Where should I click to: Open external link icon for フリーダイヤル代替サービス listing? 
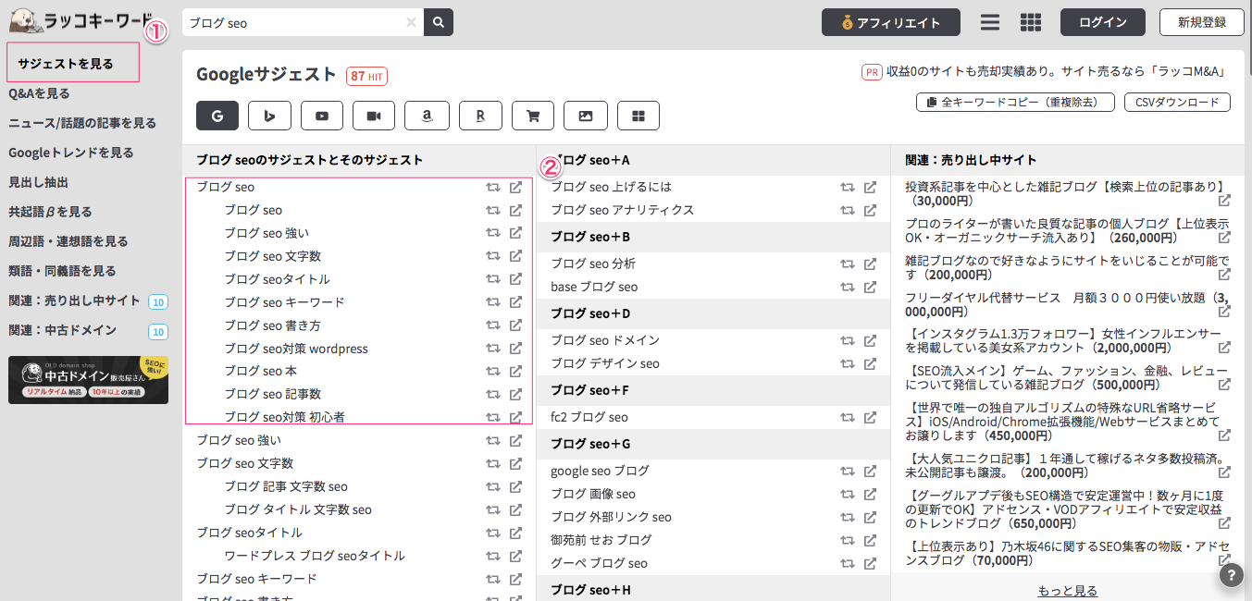coord(1224,313)
